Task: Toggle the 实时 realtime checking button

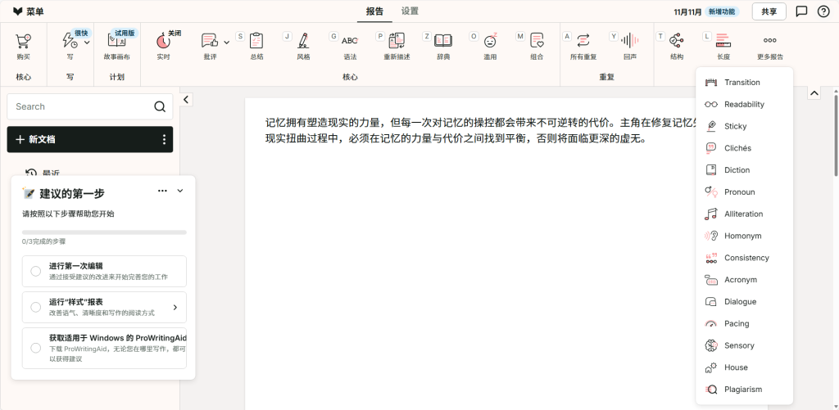Action: click(x=163, y=41)
